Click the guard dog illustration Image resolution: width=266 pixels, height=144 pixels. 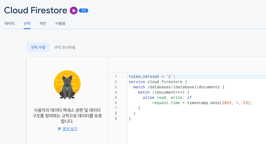click(67, 85)
